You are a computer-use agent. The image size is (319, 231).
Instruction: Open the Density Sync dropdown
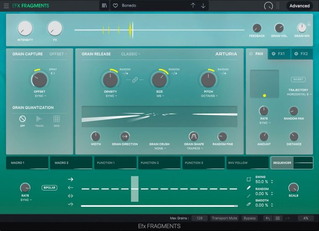tap(111, 96)
